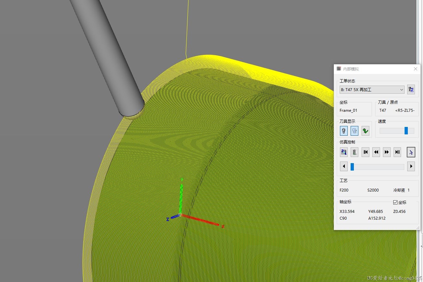Click the F200 feed value
The height and width of the screenshot is (282, 423).
pos(344,190)
